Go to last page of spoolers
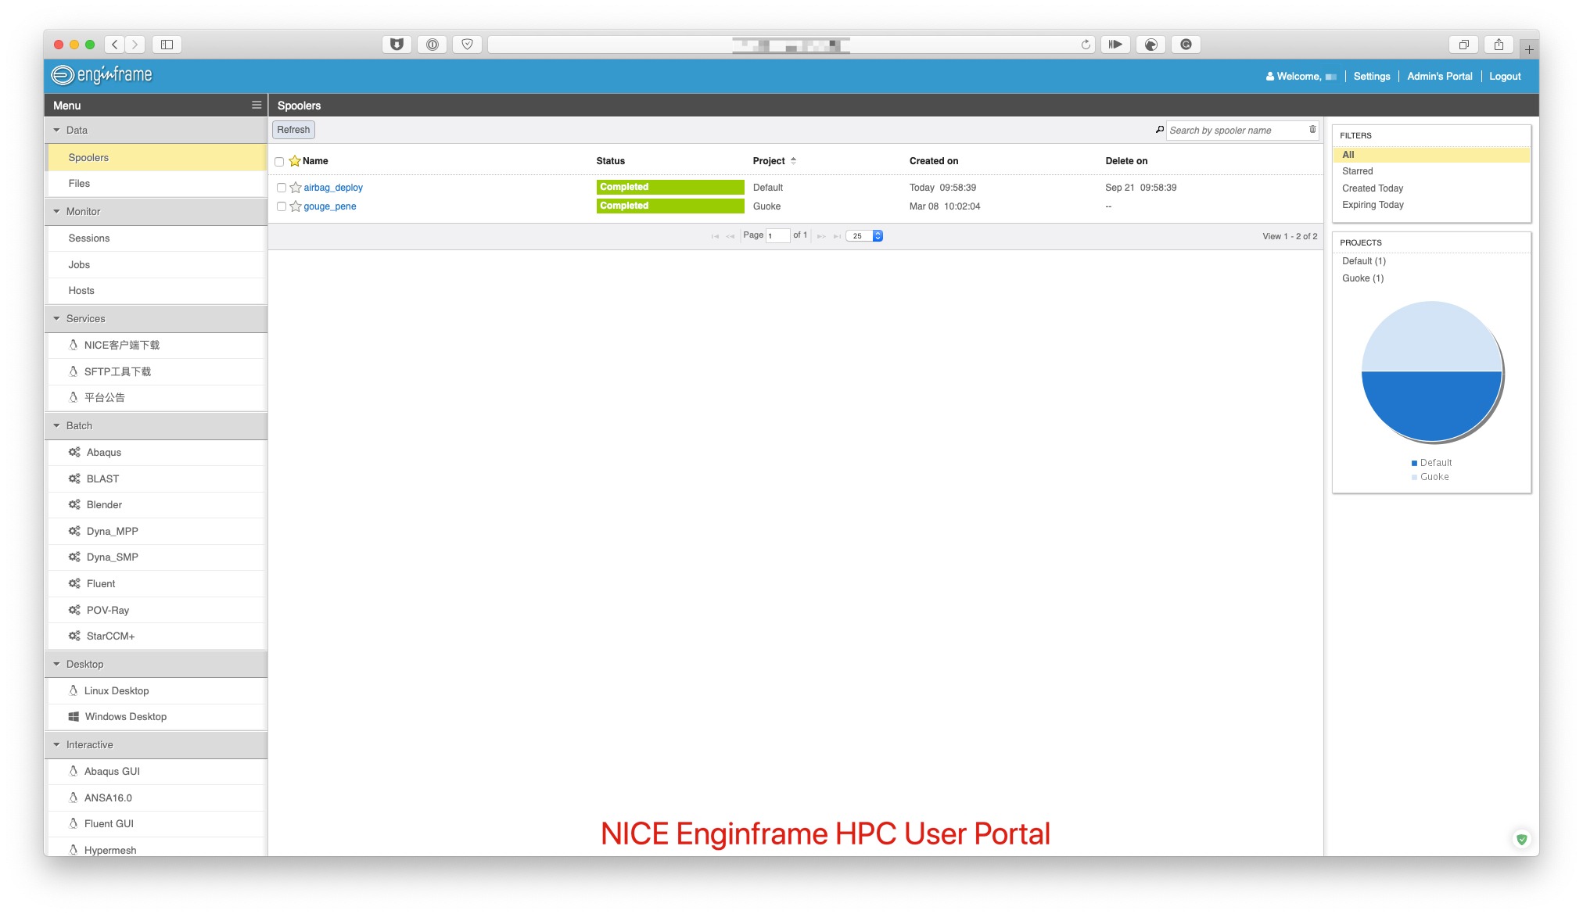Image resolution: width=1583 pixels, height=914 pixels. click(837, 236)
